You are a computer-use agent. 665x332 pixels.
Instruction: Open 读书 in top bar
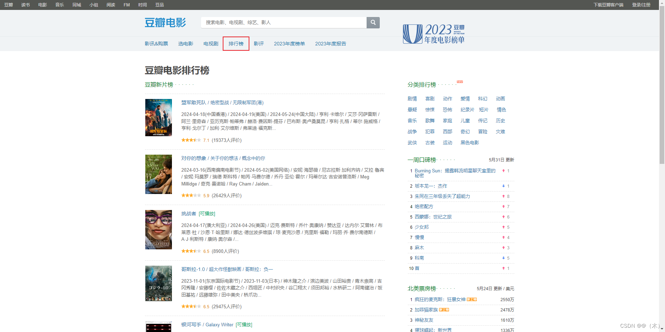[x=26, y=5]
